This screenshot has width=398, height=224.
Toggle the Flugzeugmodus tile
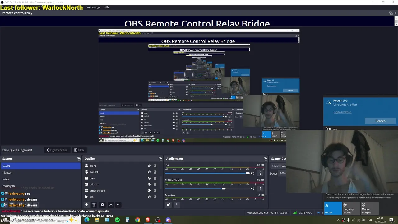point(351,208)
